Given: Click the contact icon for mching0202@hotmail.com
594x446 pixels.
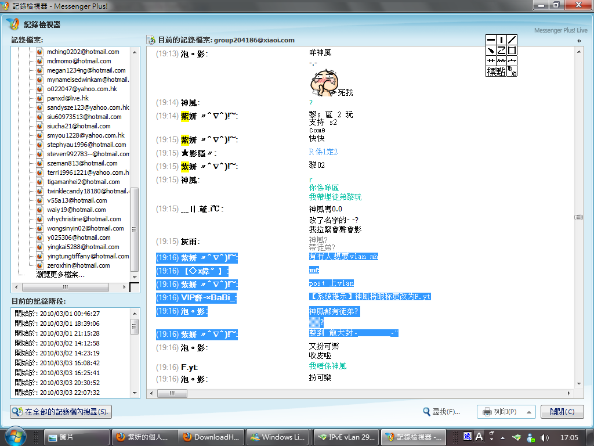Looking at the screenshot, I should [x=40, y=52].
